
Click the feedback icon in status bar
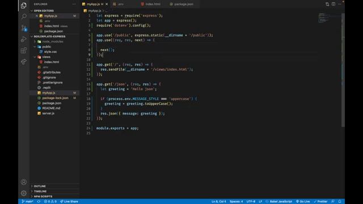pyautogui.click(x=333, y=202)
